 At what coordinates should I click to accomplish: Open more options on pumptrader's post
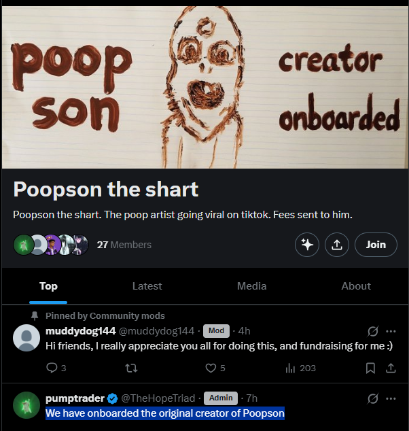coord(391,398)
